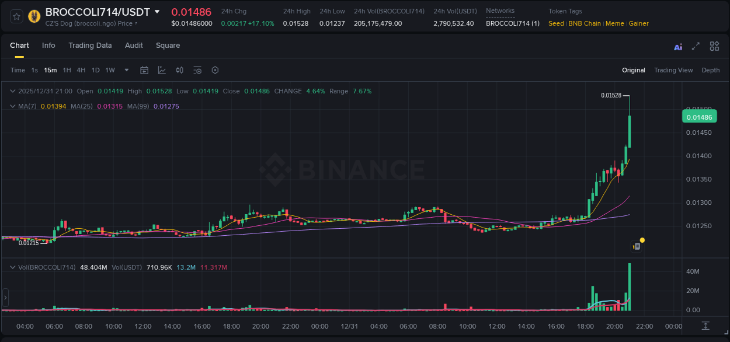Open the go-to-date calendar tool
The image size is (730, 342).
[144, 69]
